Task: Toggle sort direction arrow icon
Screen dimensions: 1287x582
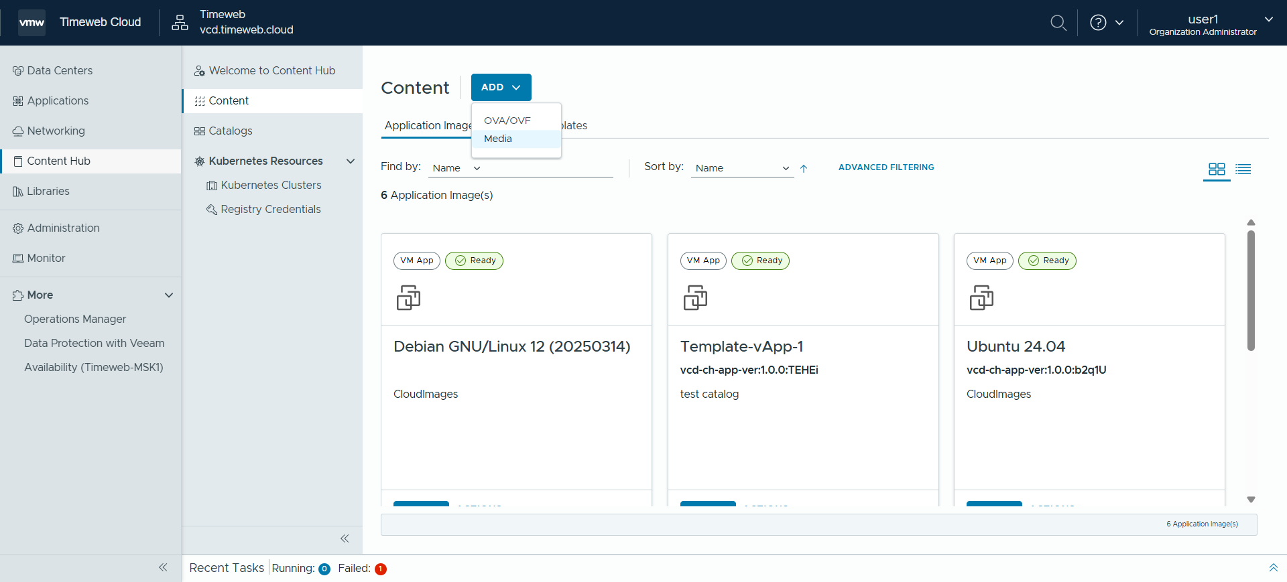Action: (x=804, y=169)
